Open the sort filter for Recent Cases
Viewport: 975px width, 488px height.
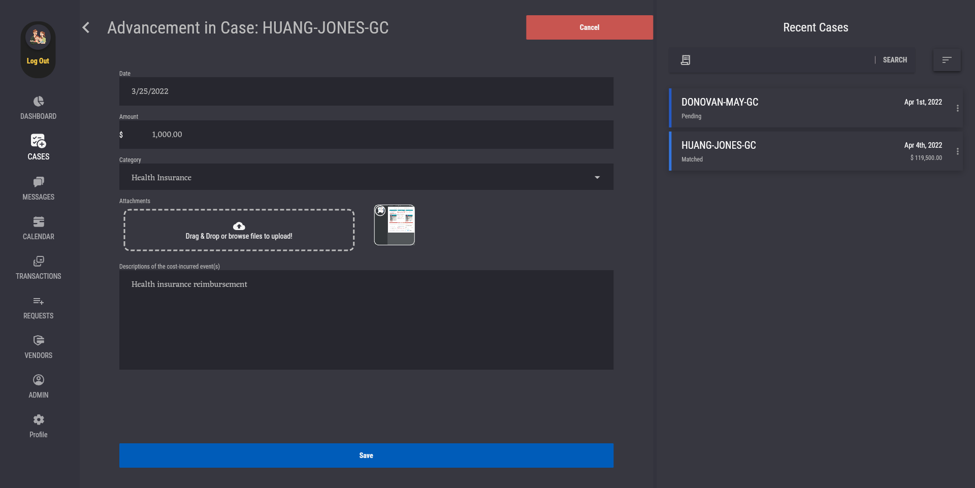click(947, 60)
